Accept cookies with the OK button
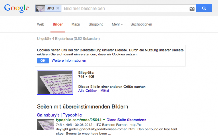218x136 pixels. coord(43,61)
